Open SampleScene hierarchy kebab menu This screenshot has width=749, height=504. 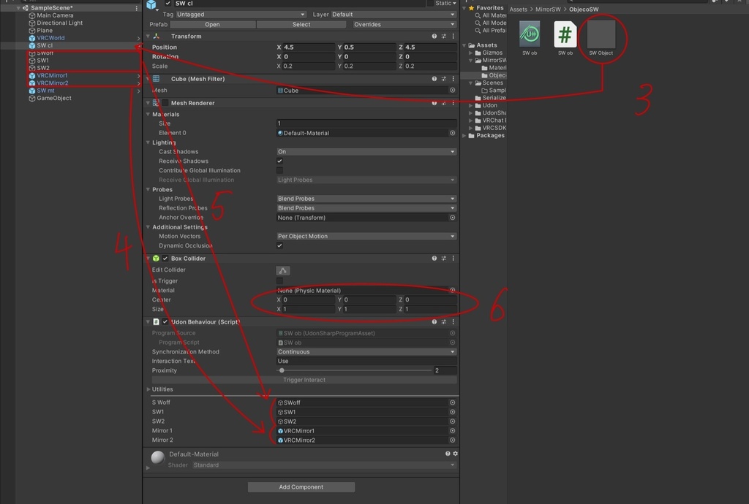tap(137, 8)
